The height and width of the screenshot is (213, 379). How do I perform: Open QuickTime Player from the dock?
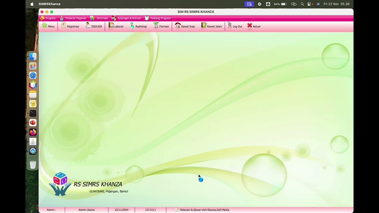point(33,151)
